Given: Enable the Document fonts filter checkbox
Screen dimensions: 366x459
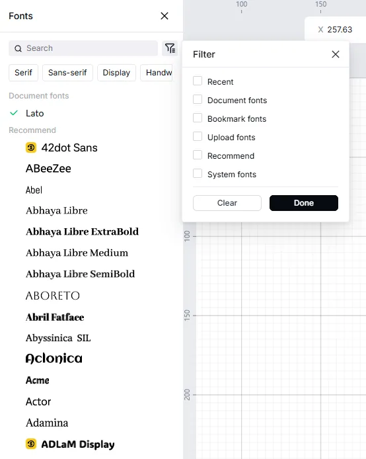Looking at the screenshot, I should tap(198, 99).
